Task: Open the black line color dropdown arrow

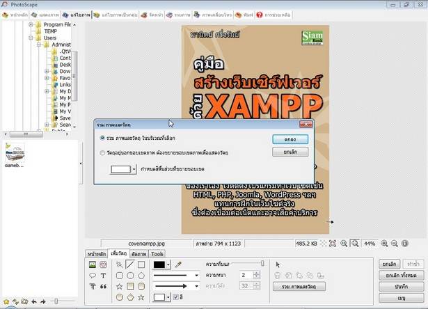Action: point(168,264)
